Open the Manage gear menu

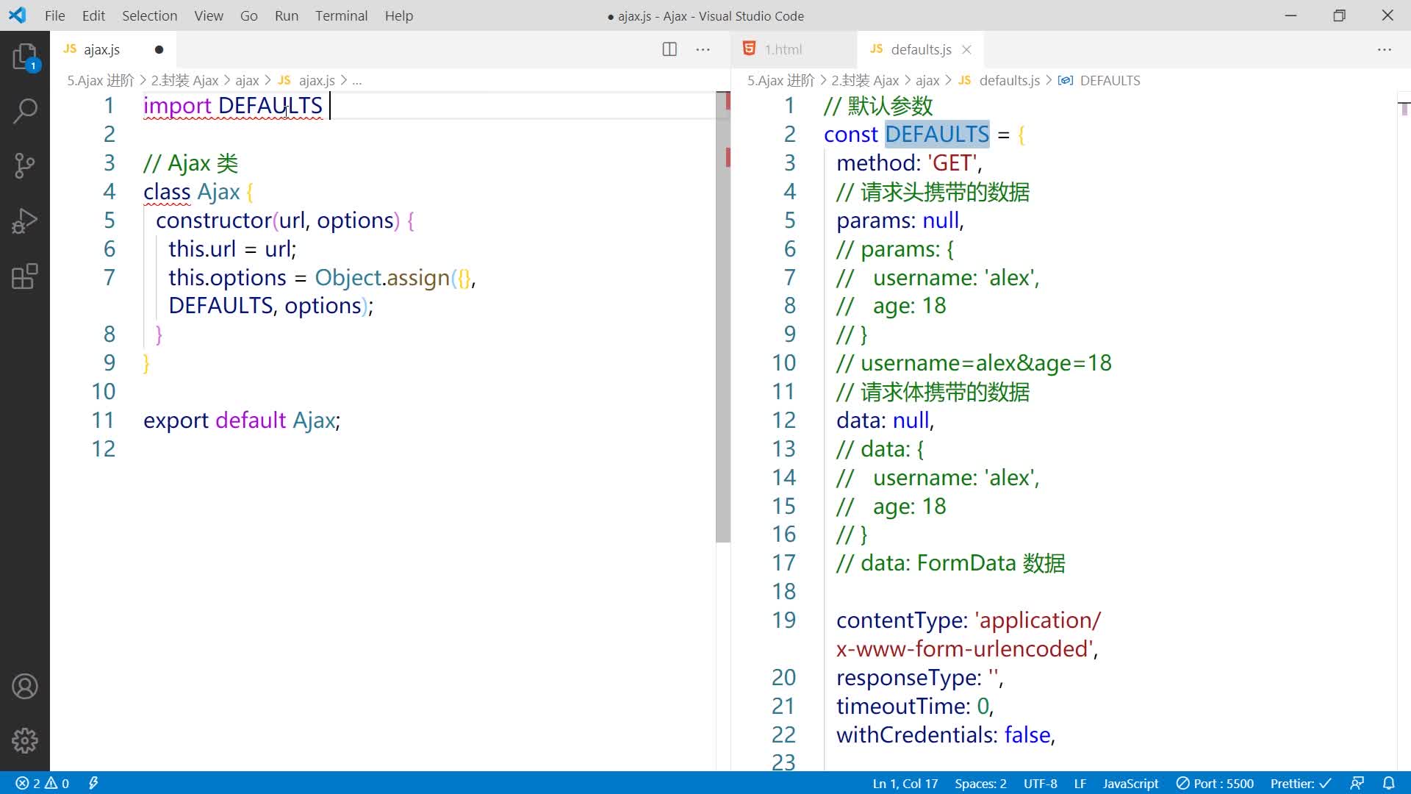25,740
